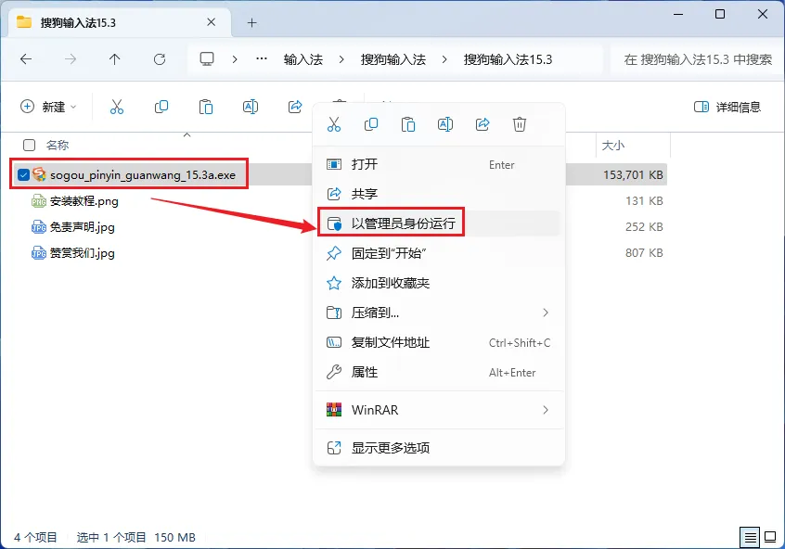
Task: Click Copy icon in context menu
Action: [x=371, y=124]
